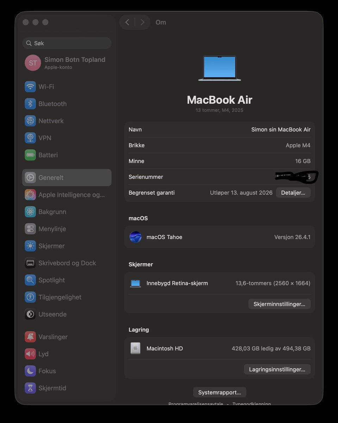Image resolution: width=338 pixels, height=423 pixels.
Task: Click the Skjermer sun icon
Action: pyautogui.click(x=30, y=246)
